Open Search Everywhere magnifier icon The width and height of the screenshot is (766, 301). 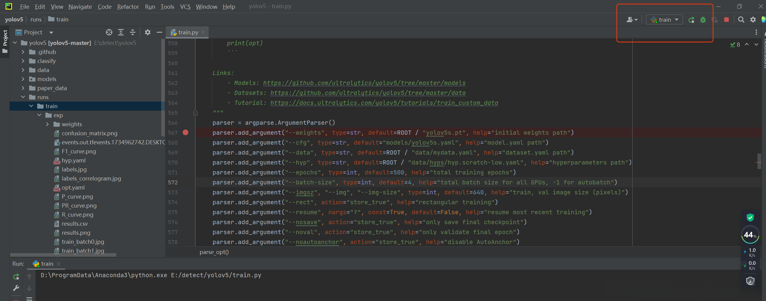741,20
